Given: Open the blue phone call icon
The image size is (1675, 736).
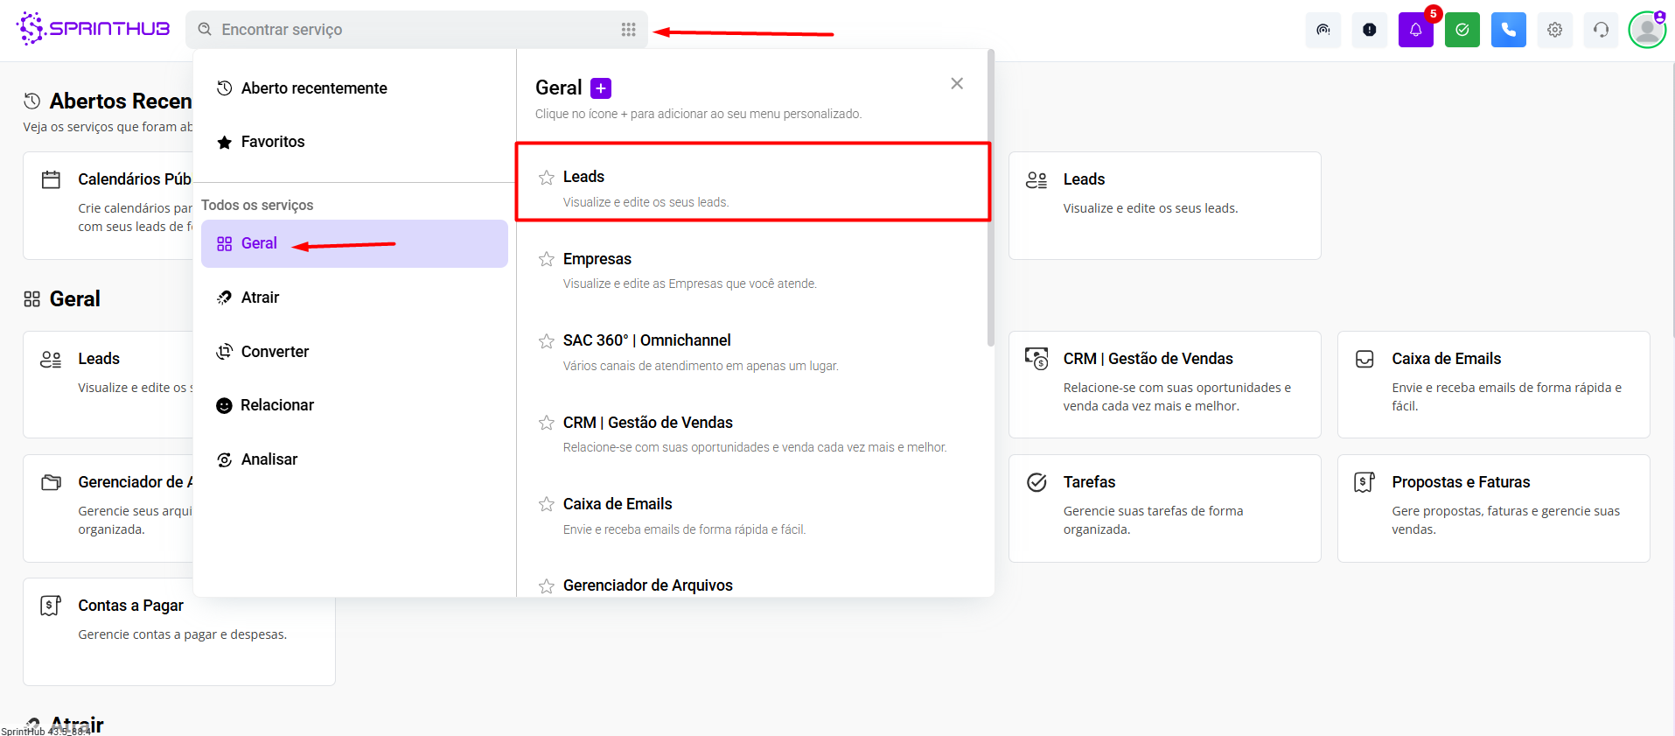Looking at the screenshot, I should tap(1508, 30).
